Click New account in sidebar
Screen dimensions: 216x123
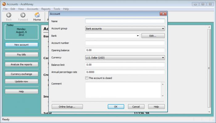click(22, 45)
